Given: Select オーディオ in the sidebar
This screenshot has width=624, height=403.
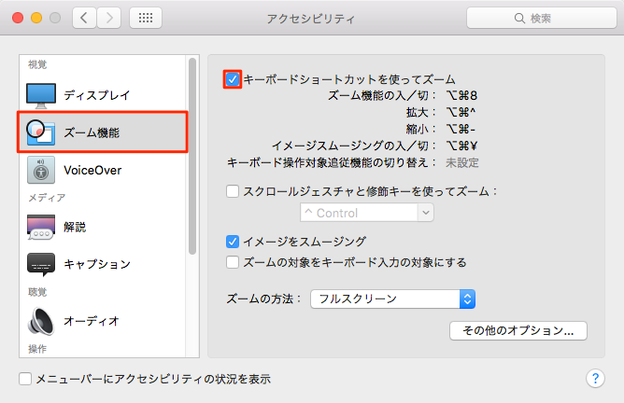Looking at the screenshot, I should click(102, 321).
